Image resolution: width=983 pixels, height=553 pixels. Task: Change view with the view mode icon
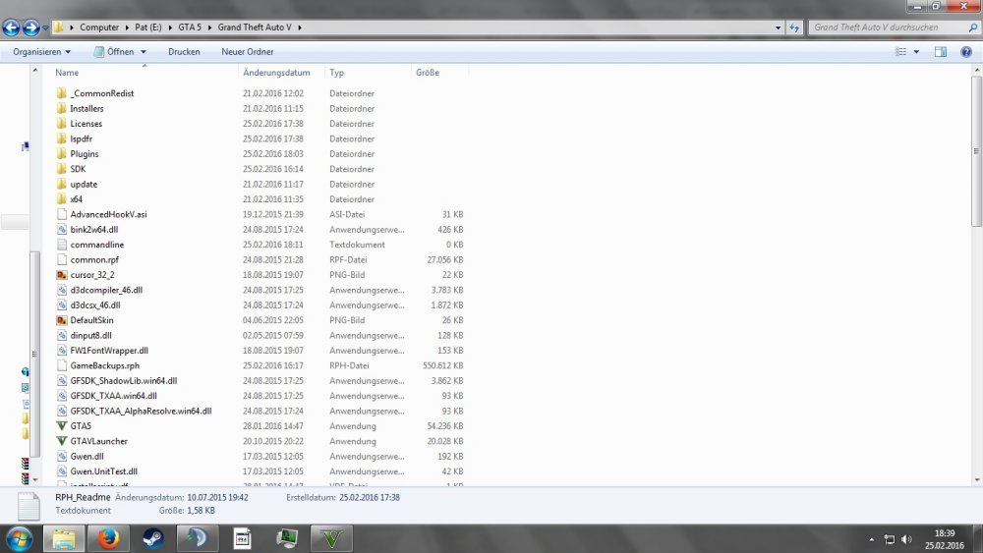(900, 52)
